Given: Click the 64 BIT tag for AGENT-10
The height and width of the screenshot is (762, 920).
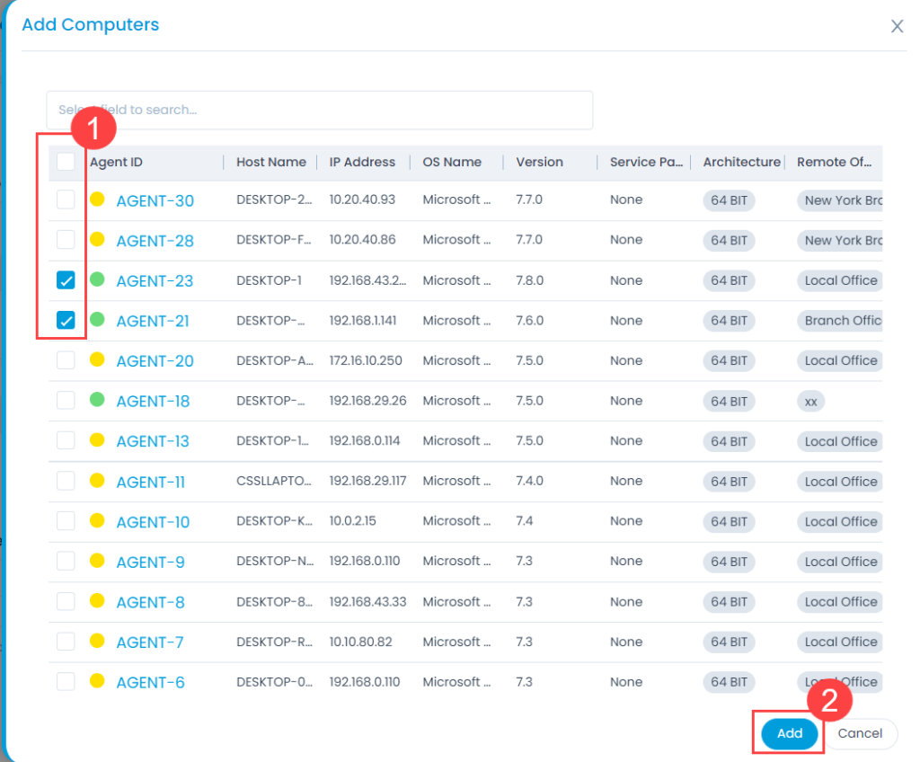Looking at the screenshot, I should [x=729, y=521].
